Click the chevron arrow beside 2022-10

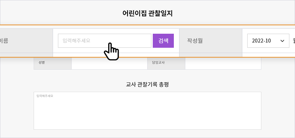[x=282, y=41]
